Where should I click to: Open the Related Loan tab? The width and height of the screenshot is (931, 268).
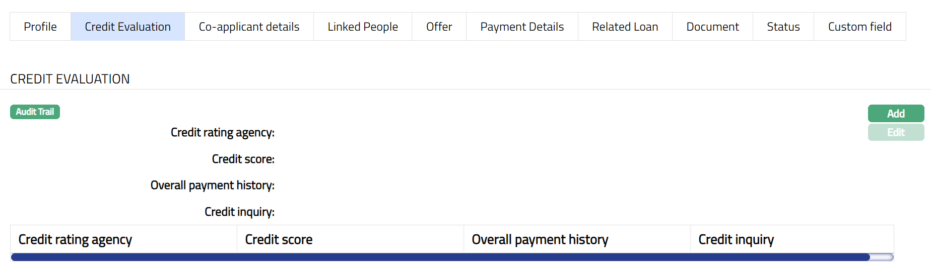[625, 27]
